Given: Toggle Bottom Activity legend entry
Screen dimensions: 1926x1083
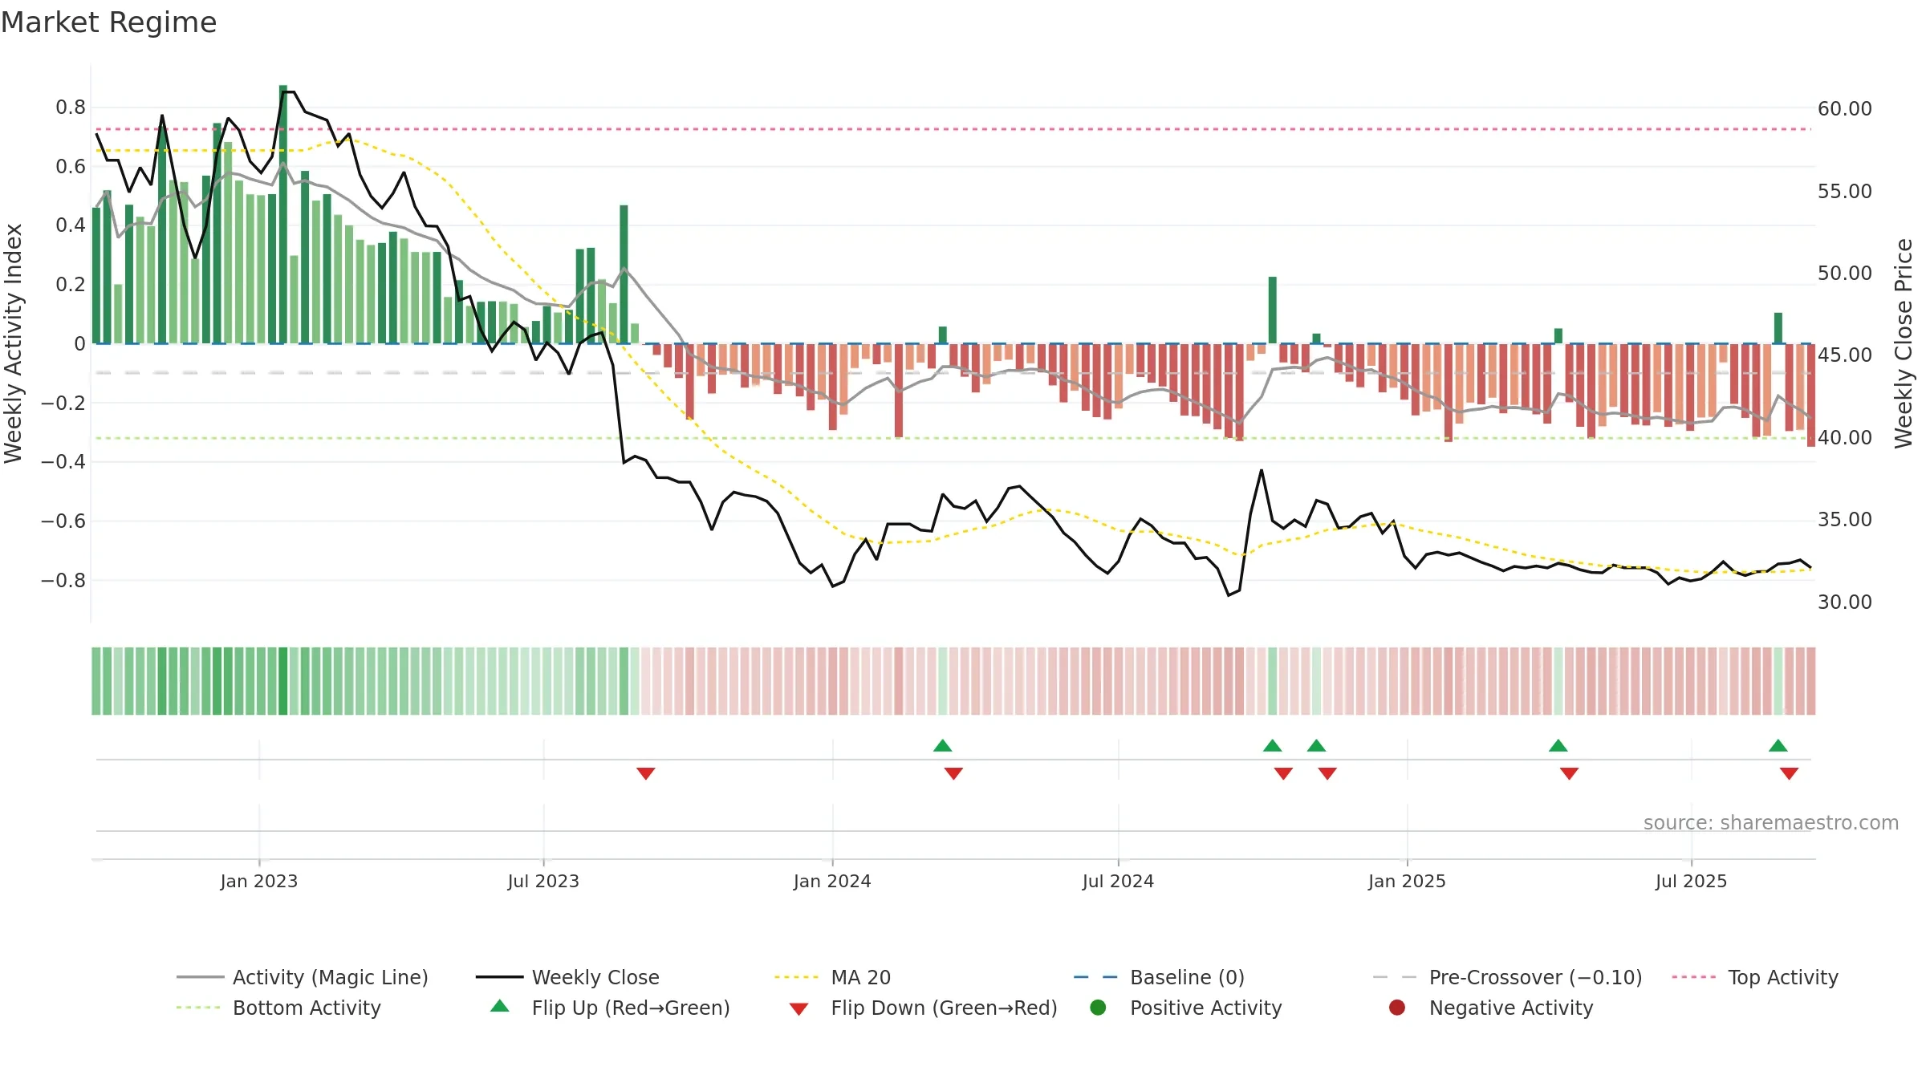Looking at the screenshot, I should (x=278, y=1008).
